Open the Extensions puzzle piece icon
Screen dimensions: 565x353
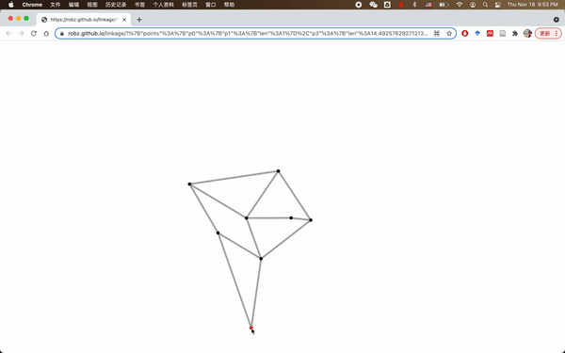515,34
